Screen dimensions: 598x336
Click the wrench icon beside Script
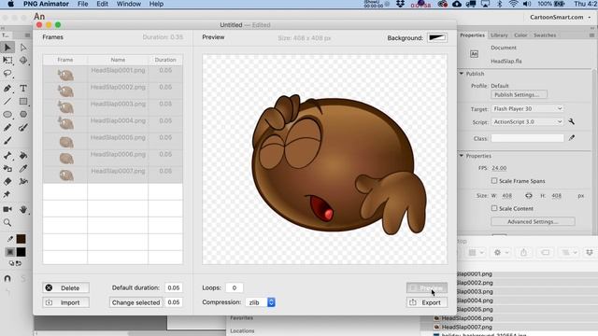click(571, 121)
